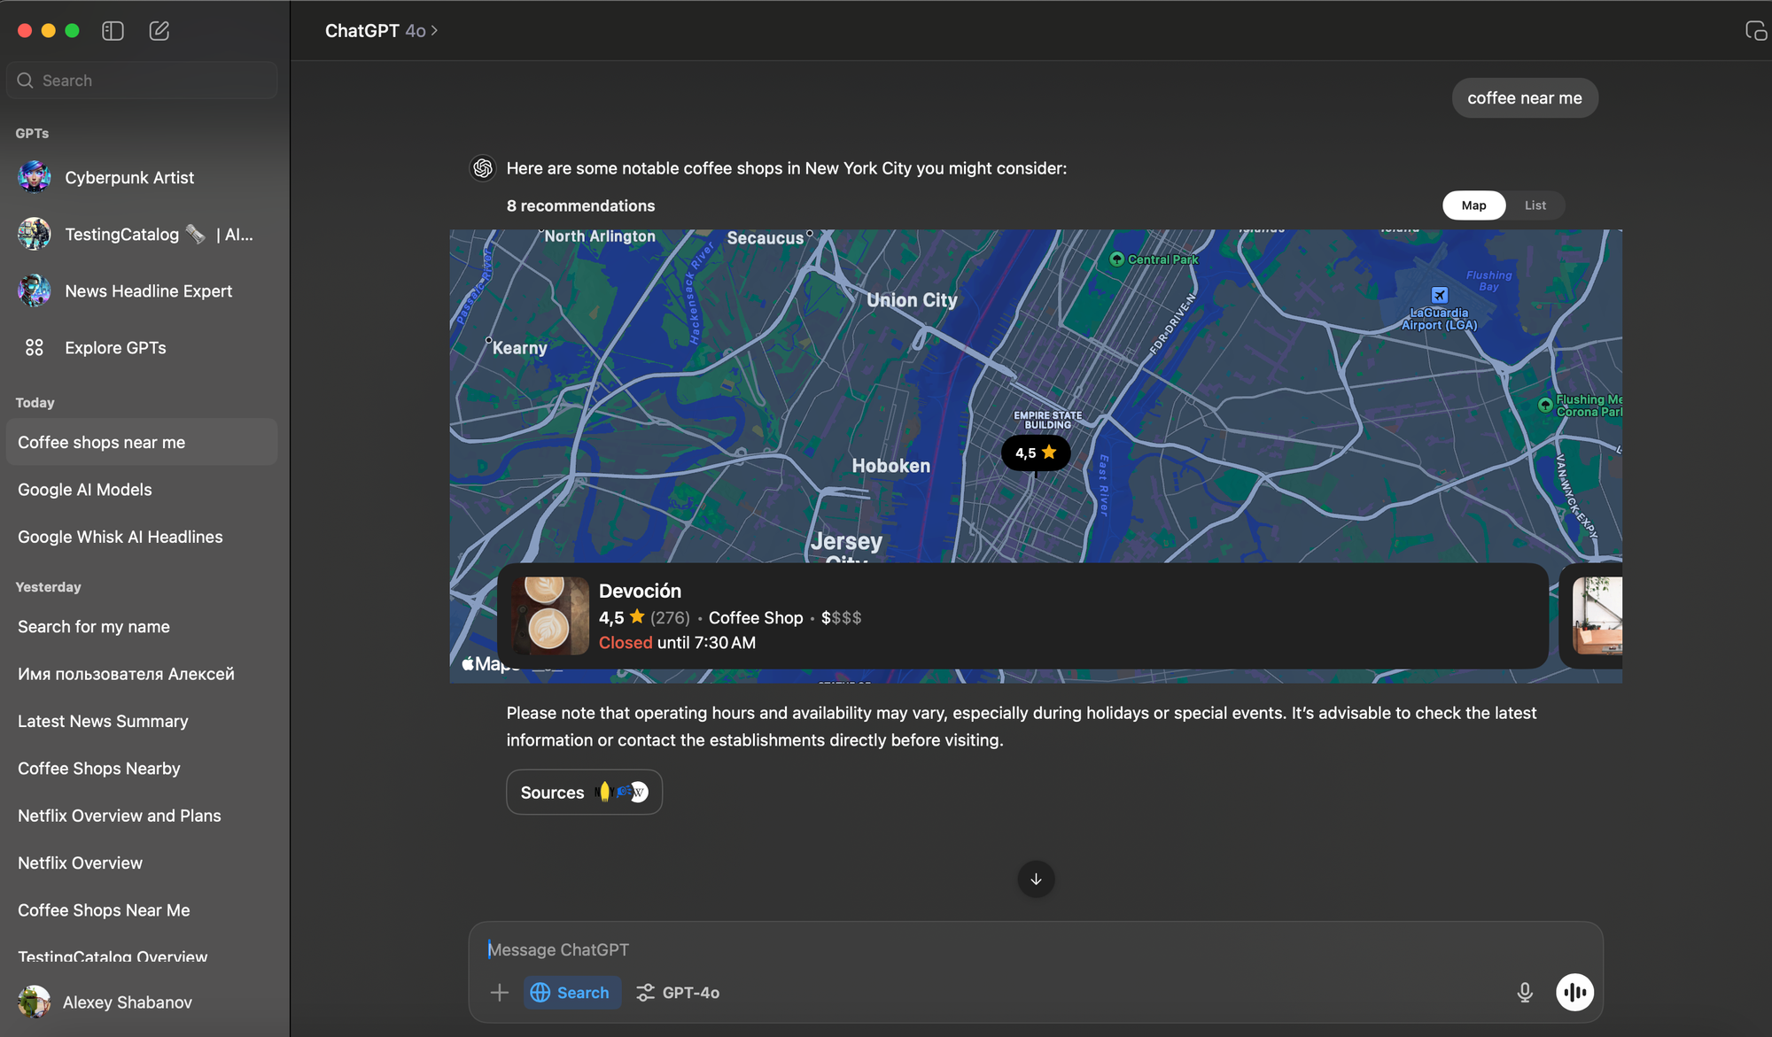This screenshot has width=1772, height=1037.
Task: Click the top-right window overlay icon
Action: click(1755, 31)
